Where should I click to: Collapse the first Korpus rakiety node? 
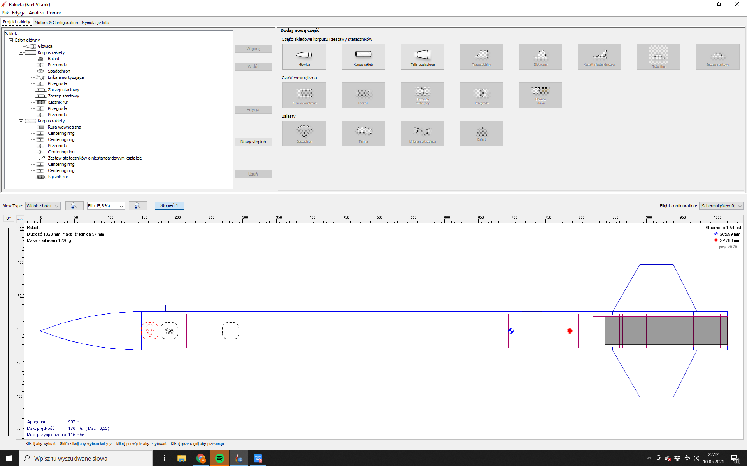(x=21, y=52)
